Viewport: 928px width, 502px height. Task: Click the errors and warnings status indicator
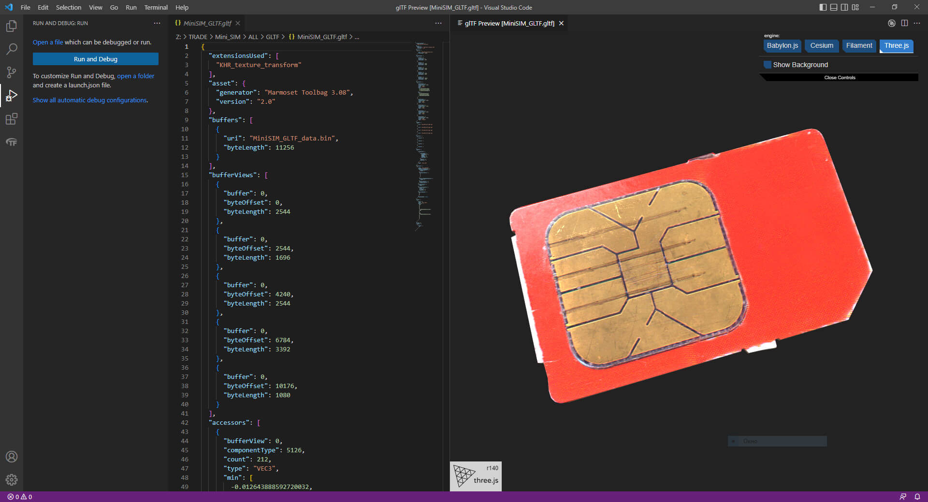coord(20,497)
